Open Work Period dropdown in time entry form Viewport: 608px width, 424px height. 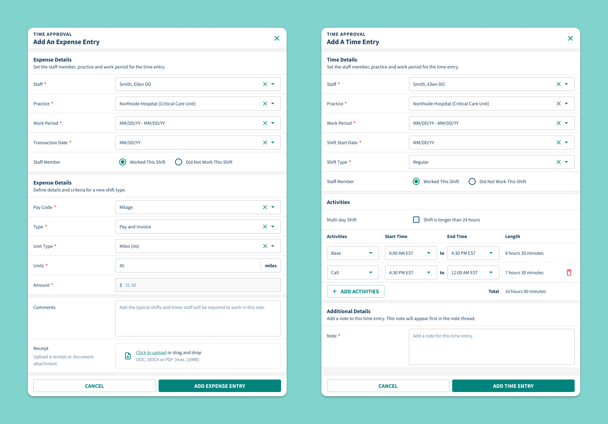[566, 123]
